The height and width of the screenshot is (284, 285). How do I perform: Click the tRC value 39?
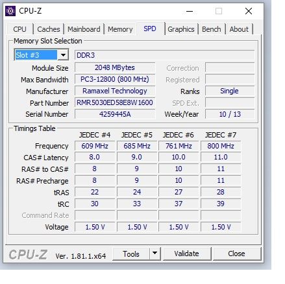(x=221, y=204)
